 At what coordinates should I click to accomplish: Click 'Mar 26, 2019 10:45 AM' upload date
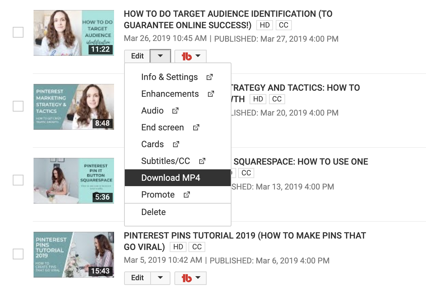(x=165, y=39)
